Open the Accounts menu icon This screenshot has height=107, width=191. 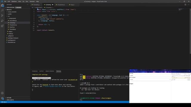[2, 93]
